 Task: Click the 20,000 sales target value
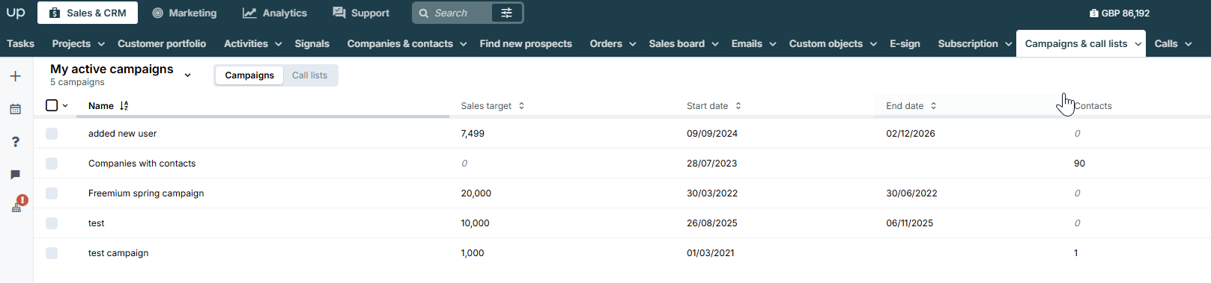[476, 193]
